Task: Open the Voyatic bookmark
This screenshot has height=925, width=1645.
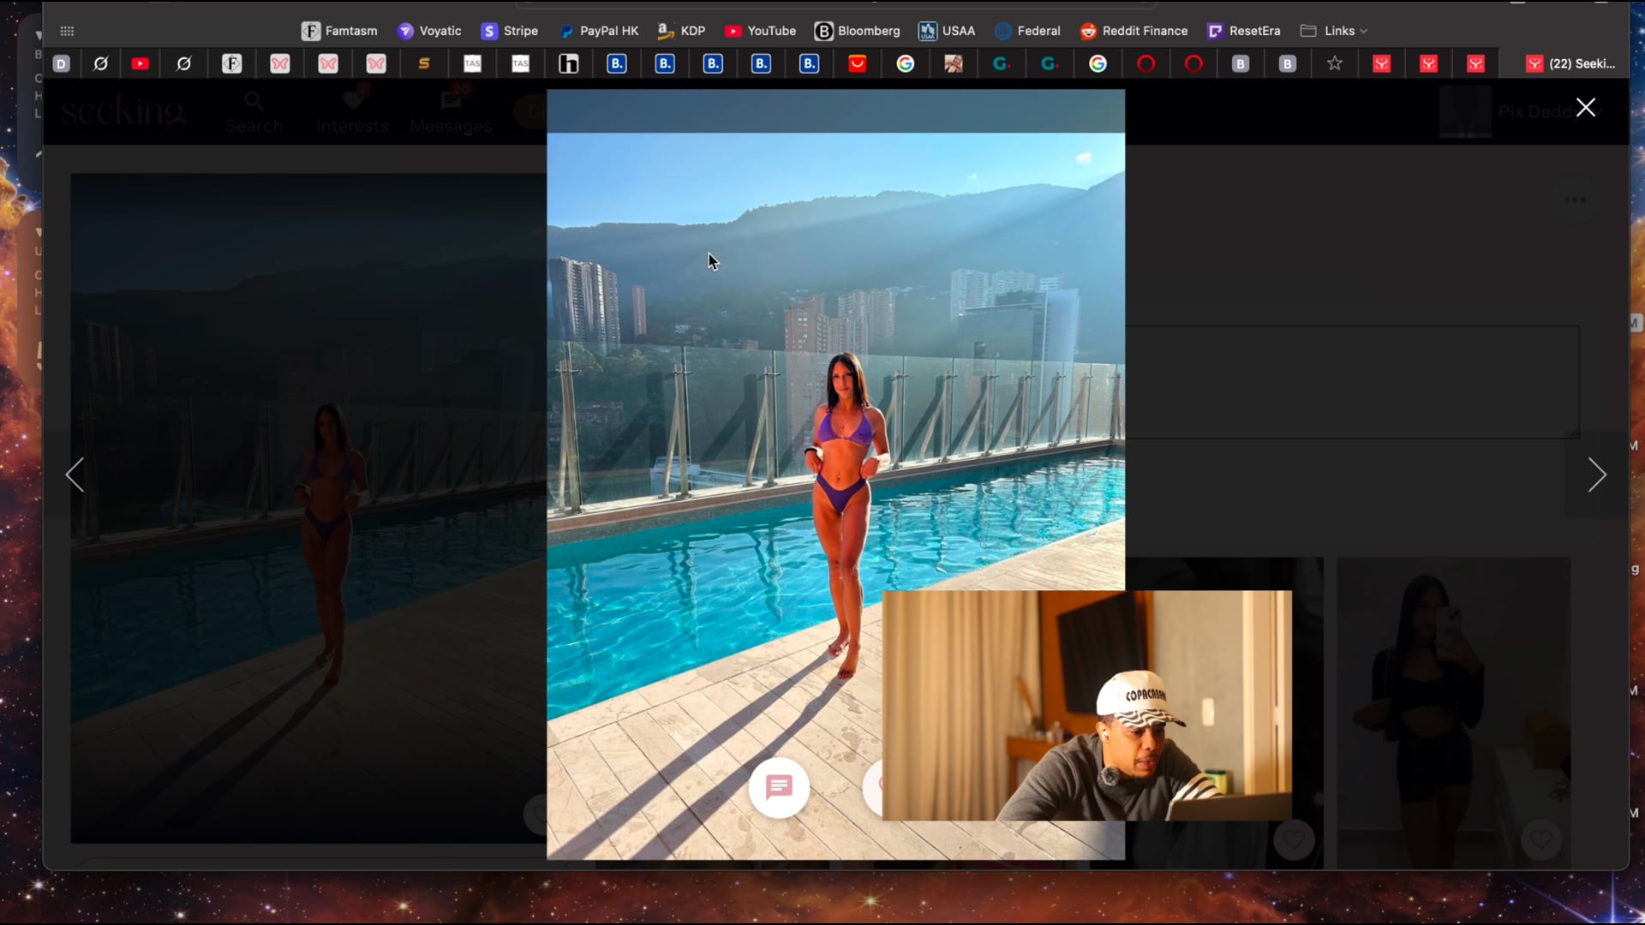Action: pos(429,31)
